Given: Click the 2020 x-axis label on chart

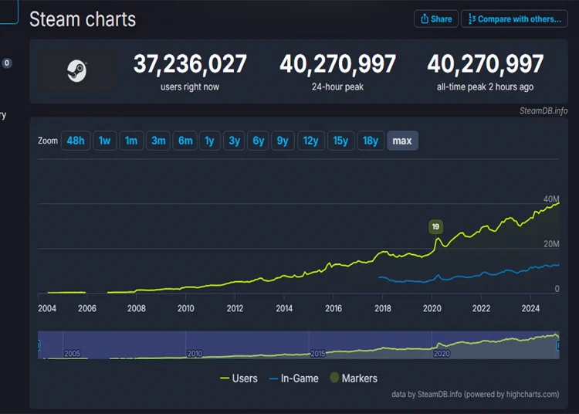Looking at the screenshot, I should coord(432,308).
